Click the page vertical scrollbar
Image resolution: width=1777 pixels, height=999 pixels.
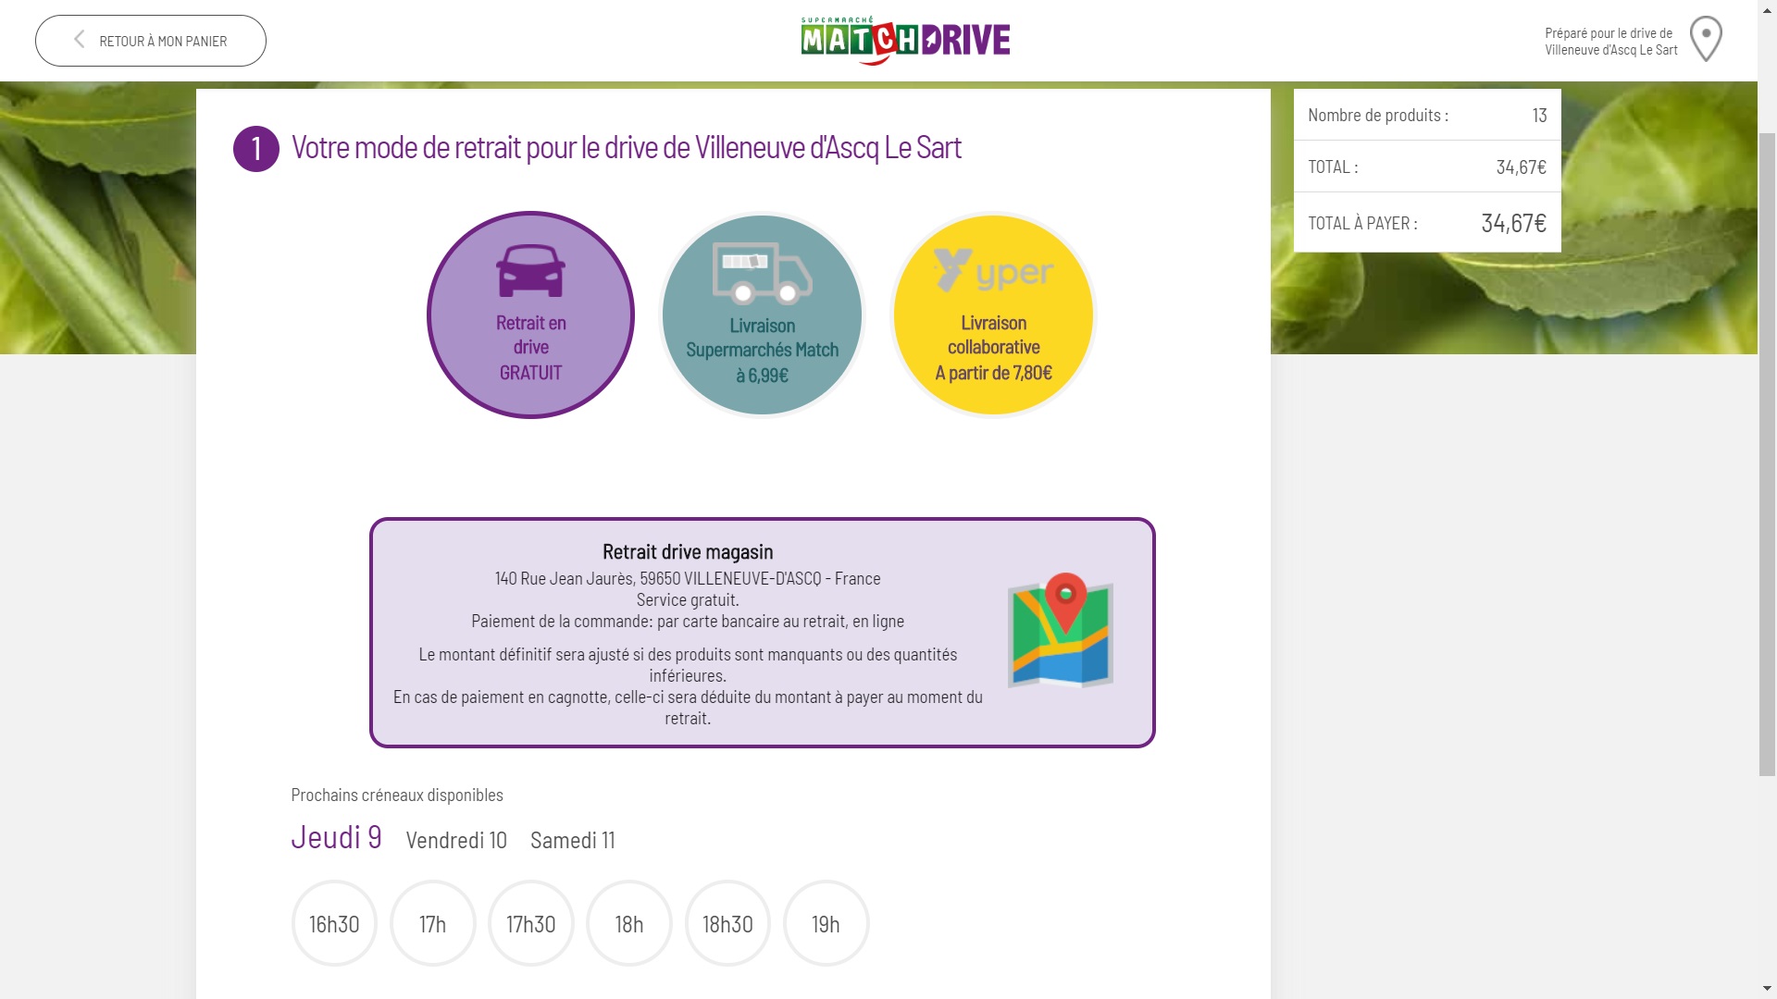coord(1767,453)
